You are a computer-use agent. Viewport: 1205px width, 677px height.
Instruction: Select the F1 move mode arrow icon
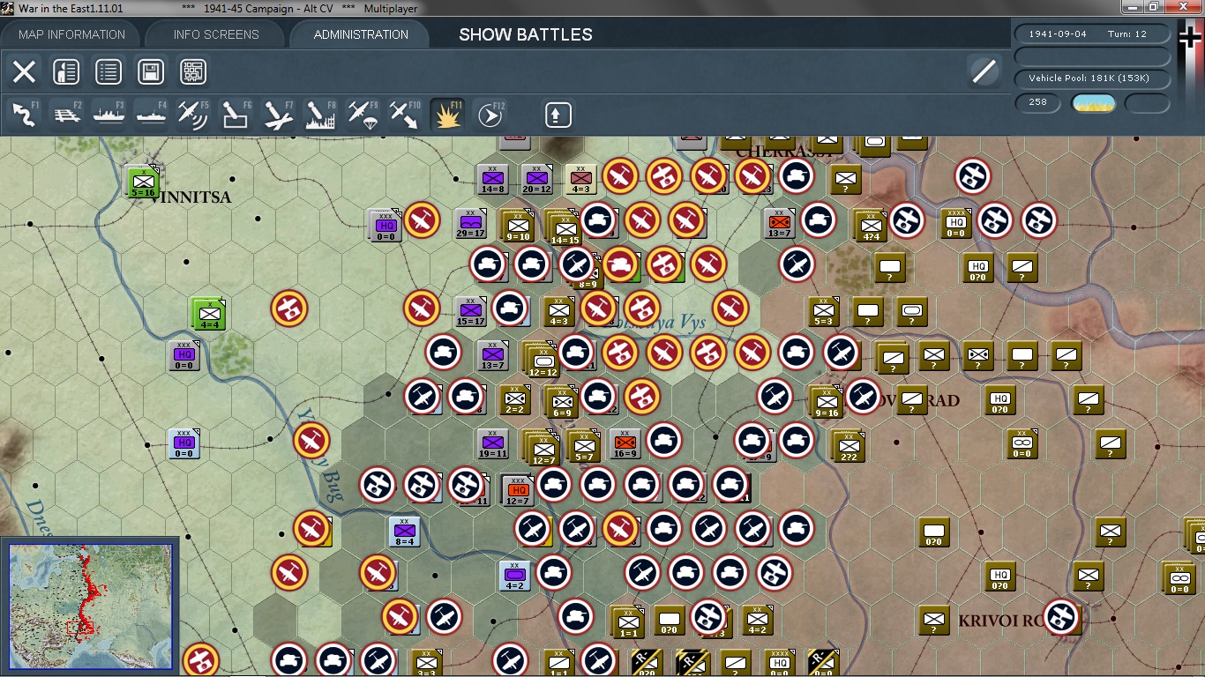click(24, 115)
